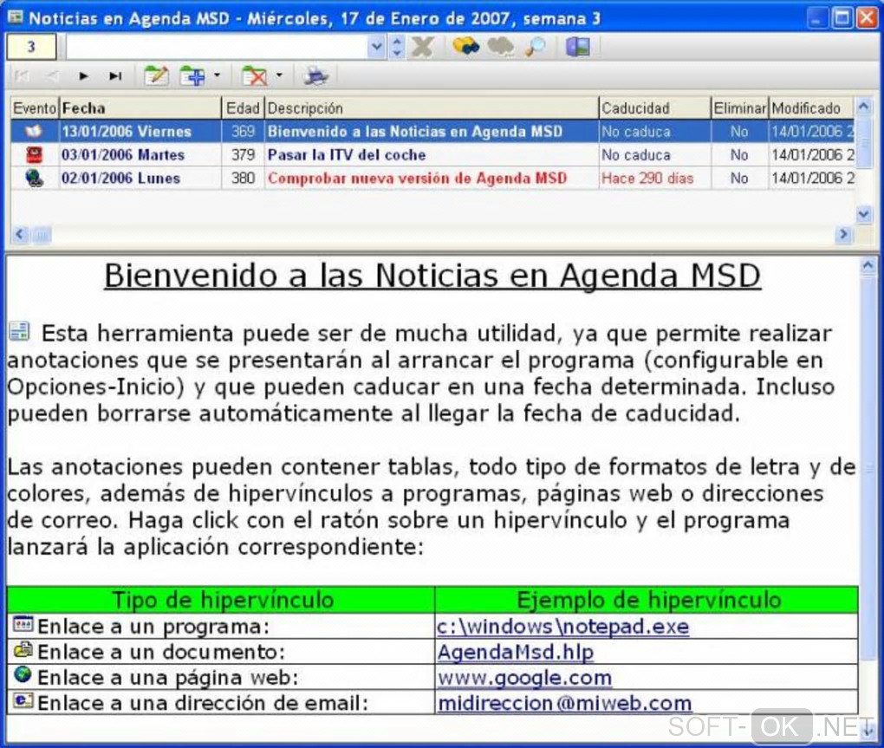Click the Tipo de hipervínculo green header

click(222, 600)
